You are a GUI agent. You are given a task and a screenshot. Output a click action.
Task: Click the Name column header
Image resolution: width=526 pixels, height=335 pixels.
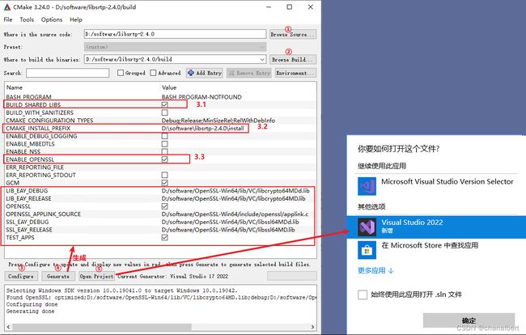[x=15, y=87]
